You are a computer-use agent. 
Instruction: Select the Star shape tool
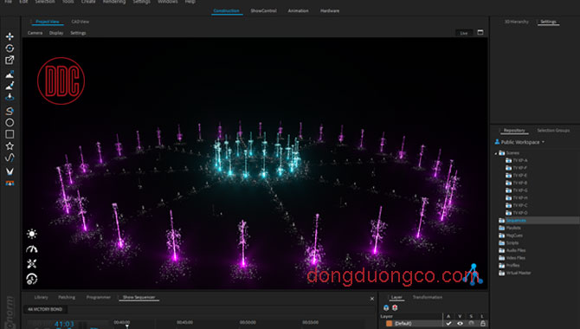pyautogui.click(x=10, y=146)
